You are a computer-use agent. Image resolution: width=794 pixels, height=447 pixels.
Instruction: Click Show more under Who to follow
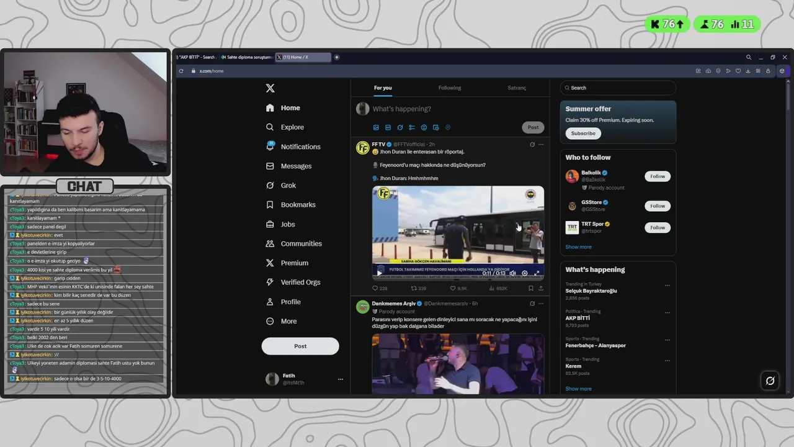click(x=578, y=247)
